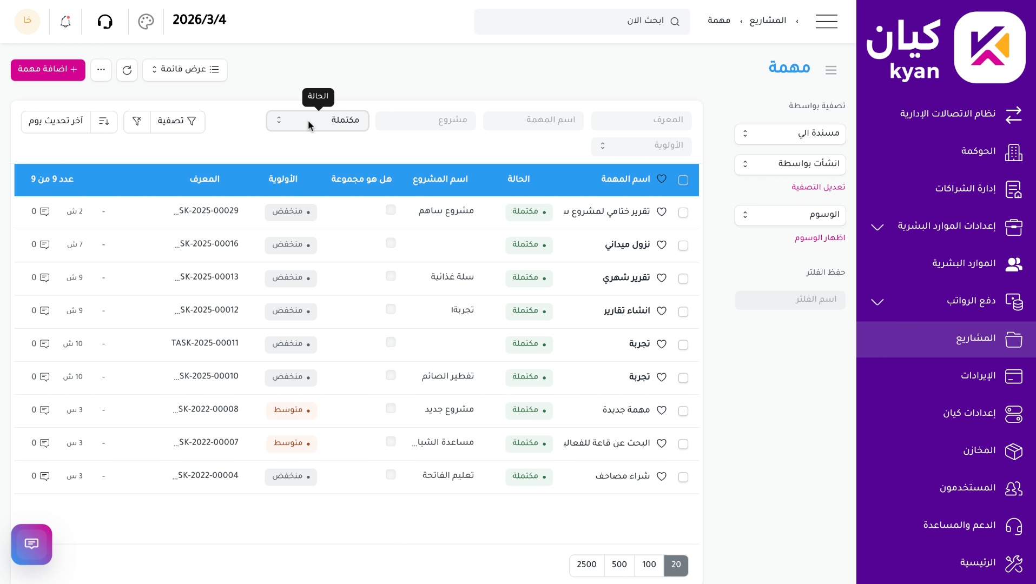
Task: Select the المخازن warehouse icon in sidebar
Action: pos(1014,451)
